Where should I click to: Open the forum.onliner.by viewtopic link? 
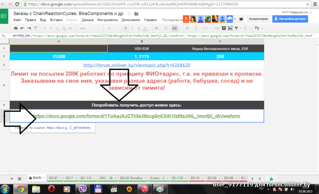(x=137, y=65)
